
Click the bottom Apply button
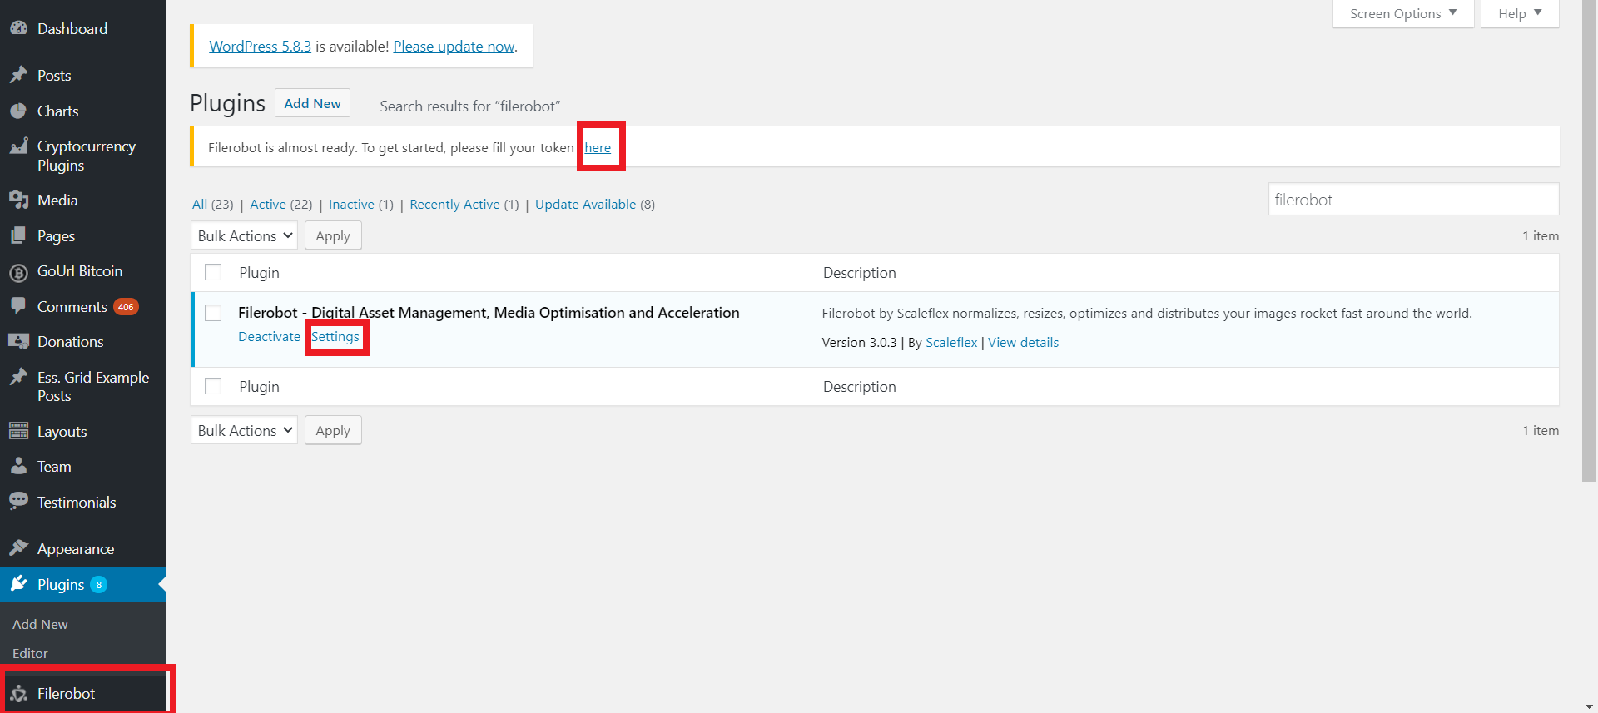tap(333, 430)
